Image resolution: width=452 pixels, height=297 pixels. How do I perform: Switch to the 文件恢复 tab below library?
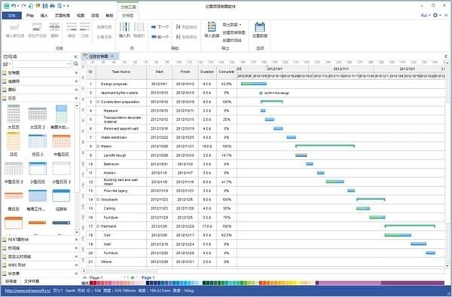coord(32,281)
